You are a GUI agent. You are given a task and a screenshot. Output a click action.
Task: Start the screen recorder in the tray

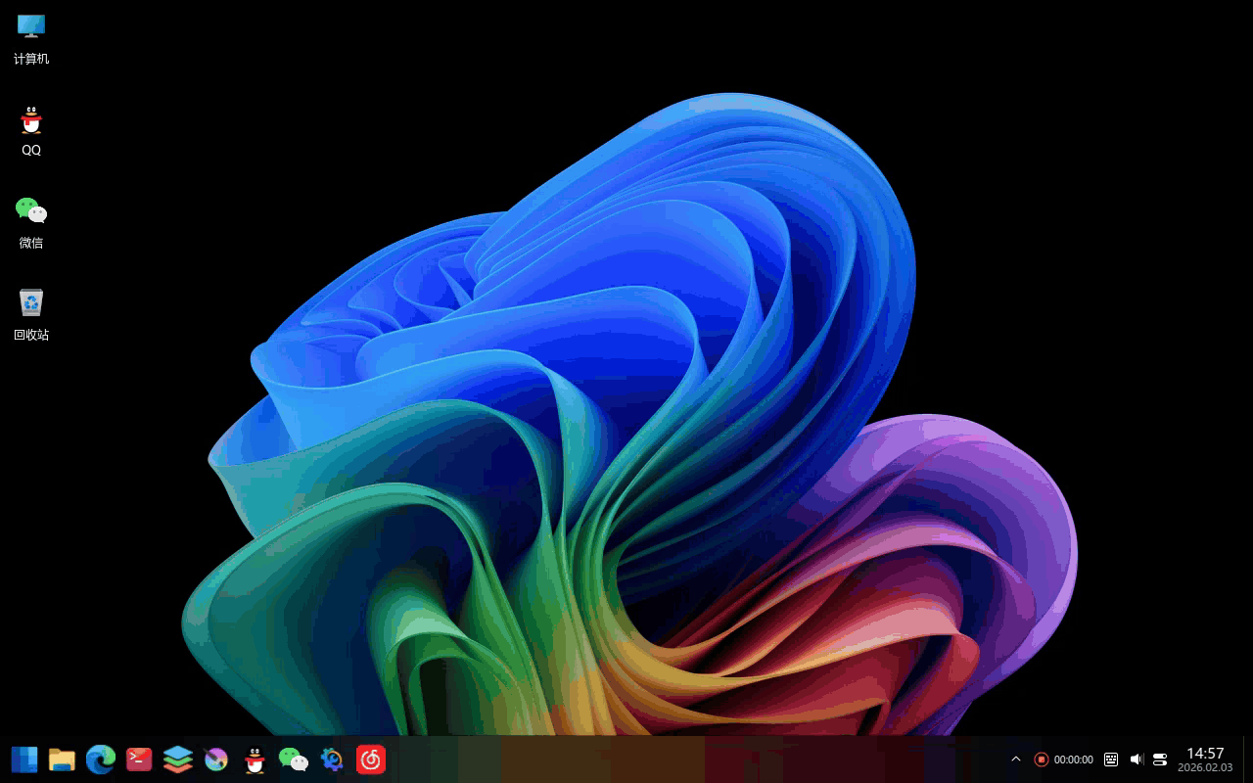1041,759
